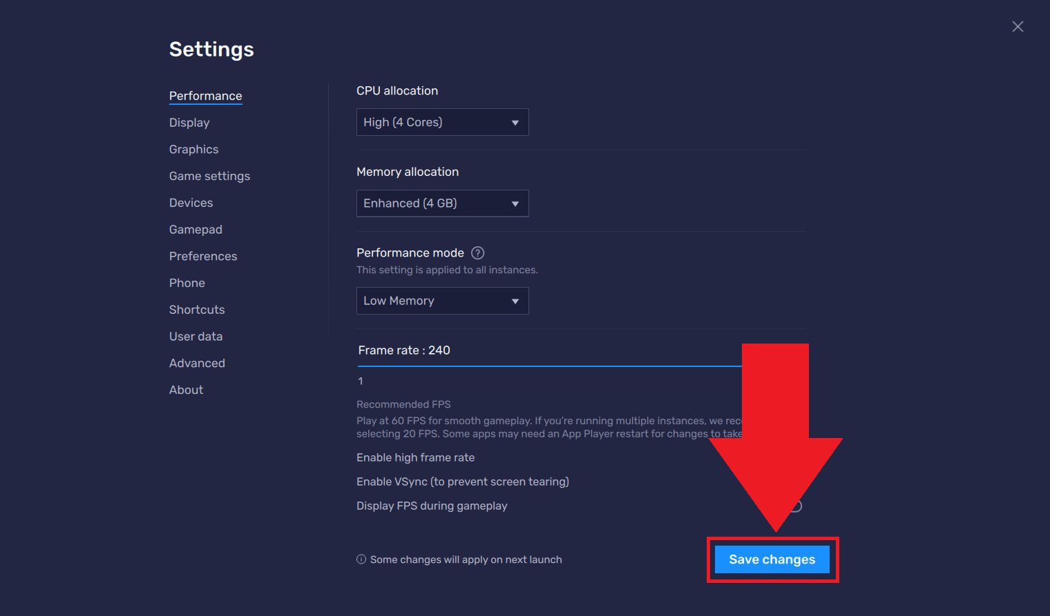
Task: Select Gamepad in the sidebar
Action: (195, 230)
